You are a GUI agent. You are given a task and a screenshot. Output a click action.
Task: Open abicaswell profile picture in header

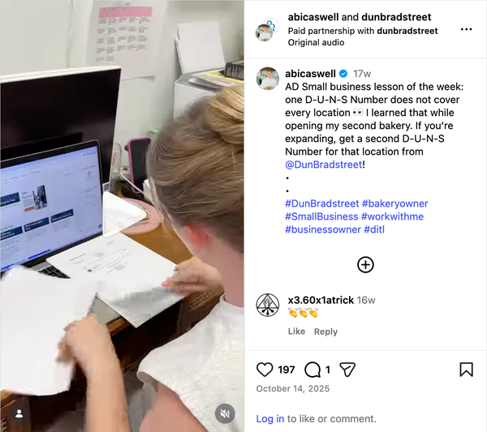click(x=264, y=32)
